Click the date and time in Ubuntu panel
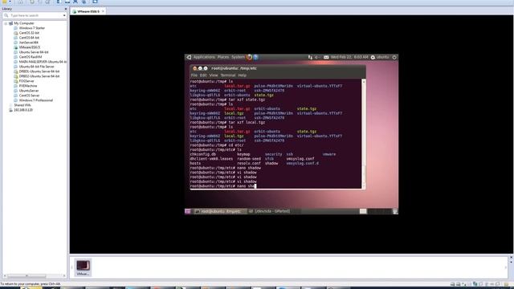 click(x=349, y=57)
